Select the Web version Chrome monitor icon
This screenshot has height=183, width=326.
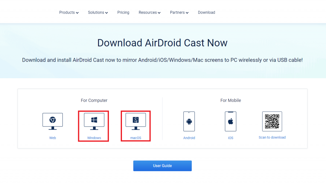53,120
